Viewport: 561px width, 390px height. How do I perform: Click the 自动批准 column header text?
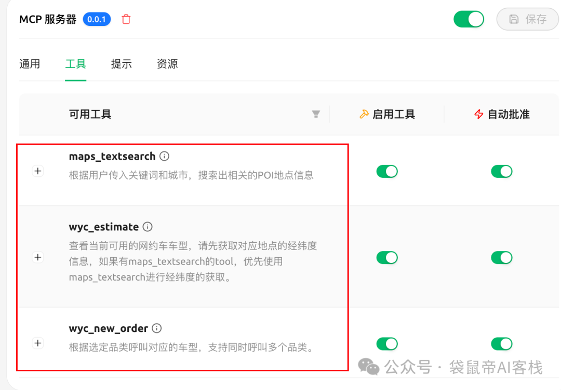[509, 114]
